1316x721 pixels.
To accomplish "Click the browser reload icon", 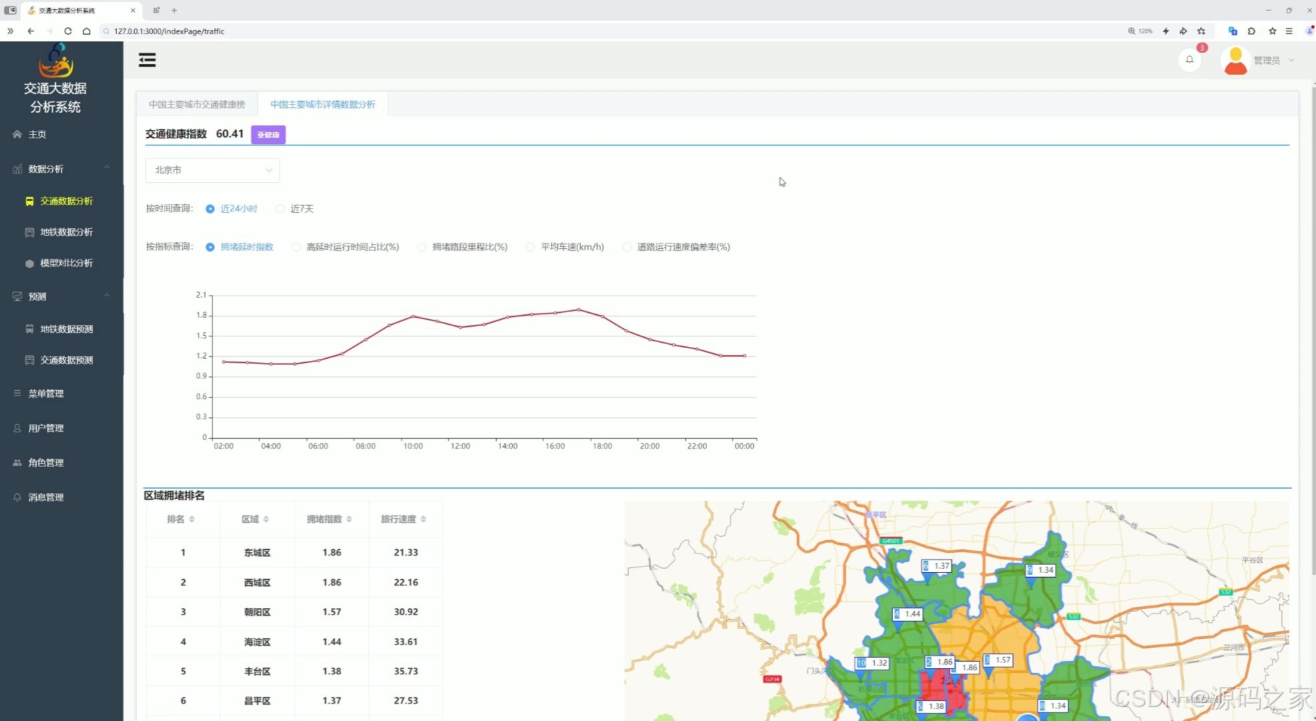I will pyautogui.click(x=67, y=31).
